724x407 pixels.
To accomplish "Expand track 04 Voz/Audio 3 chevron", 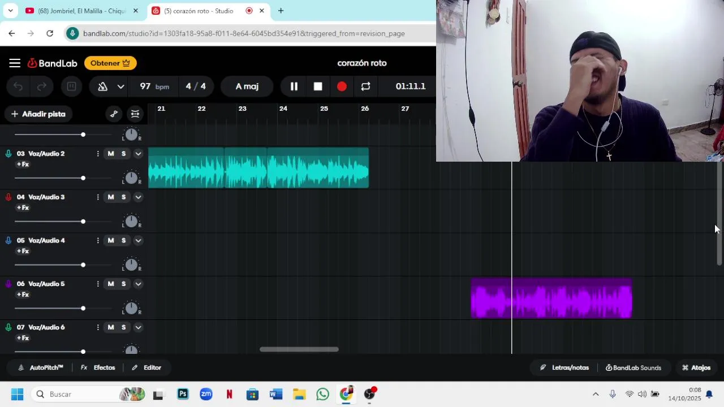I will point(138,197).
